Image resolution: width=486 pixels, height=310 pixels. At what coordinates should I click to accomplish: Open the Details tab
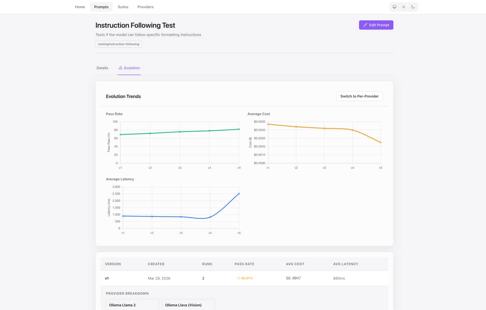(102, 68)
